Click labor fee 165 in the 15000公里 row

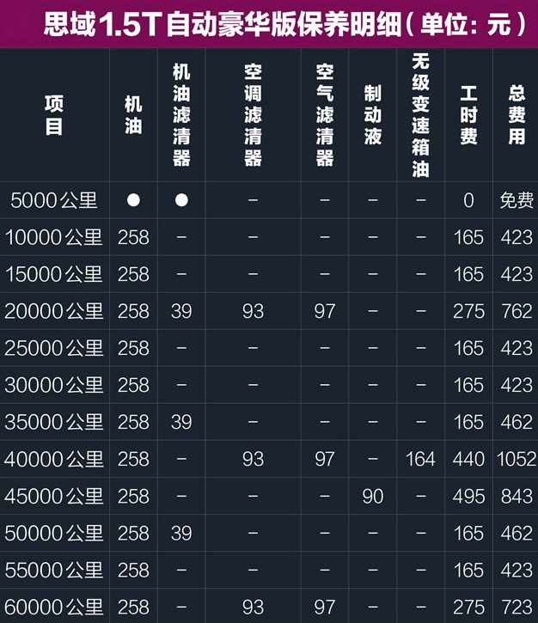(469, 274)
